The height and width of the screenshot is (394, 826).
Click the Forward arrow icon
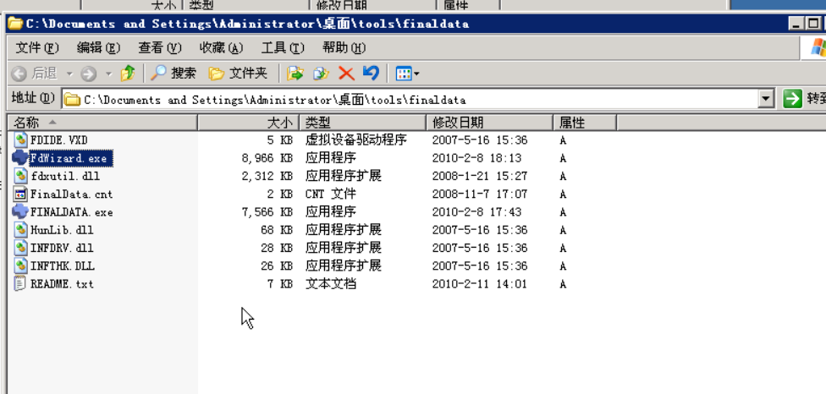pyautogui.click(x=89, y=74)
